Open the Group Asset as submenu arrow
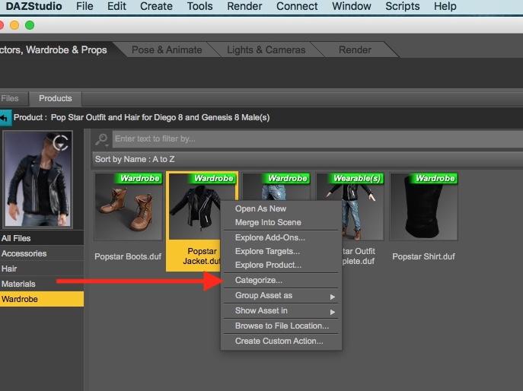The image size is (523, 391). tap(332, 297)
